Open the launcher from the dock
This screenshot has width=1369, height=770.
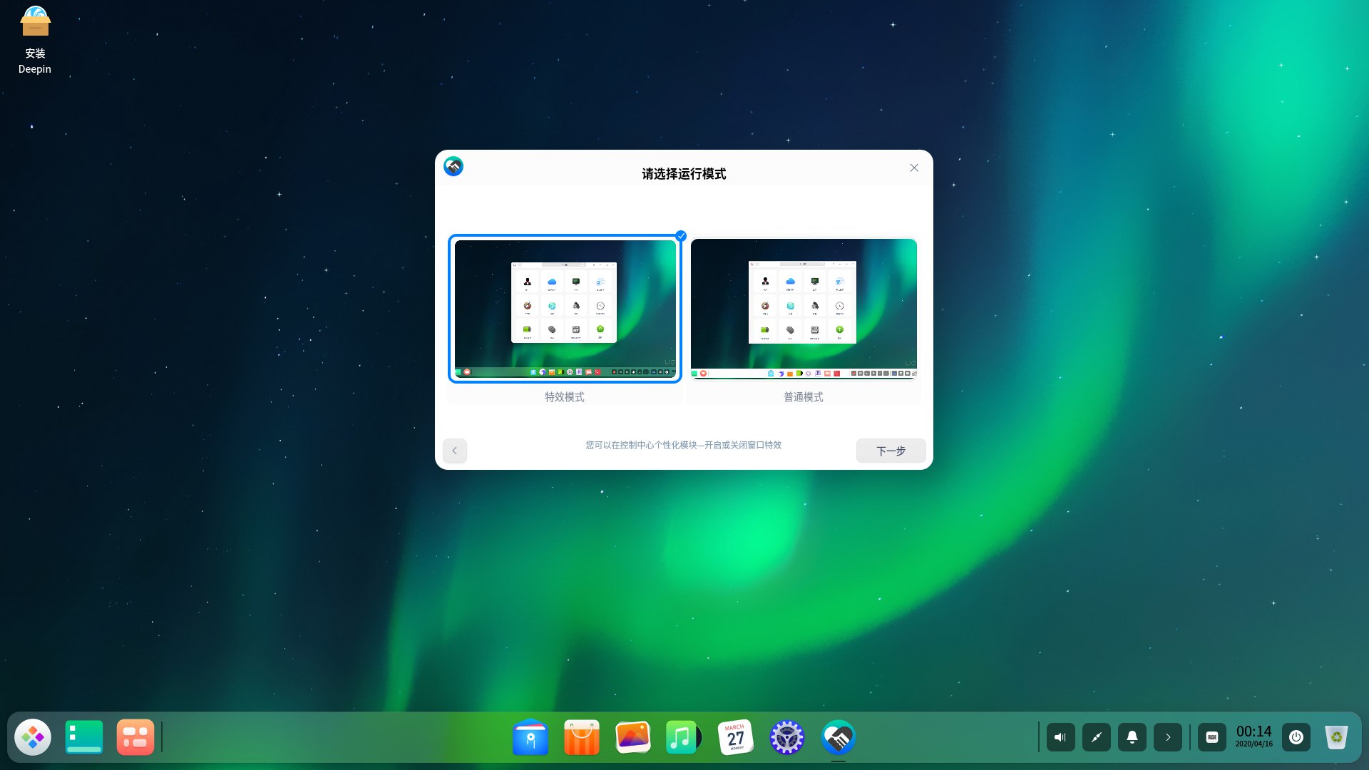(33, 737)
